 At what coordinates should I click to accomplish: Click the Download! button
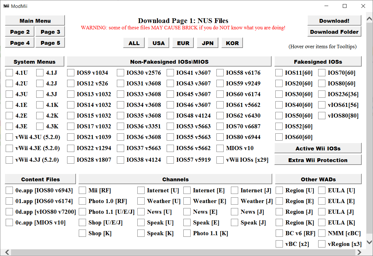click(334, 20)
